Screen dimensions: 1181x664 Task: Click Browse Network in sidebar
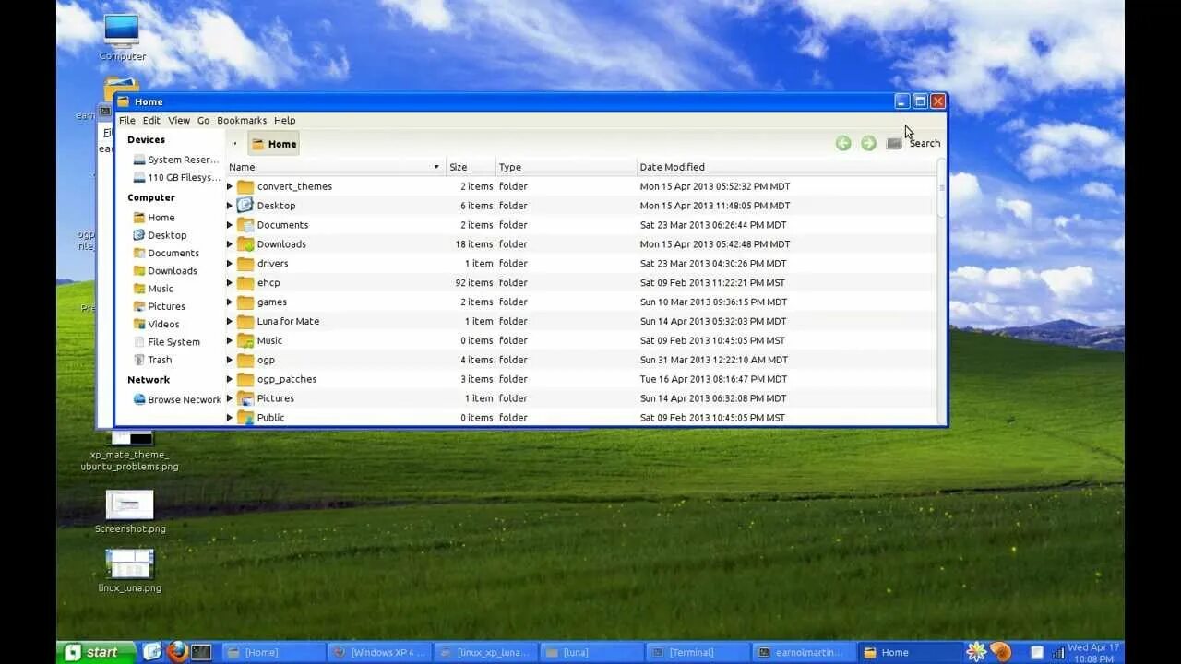176,399
